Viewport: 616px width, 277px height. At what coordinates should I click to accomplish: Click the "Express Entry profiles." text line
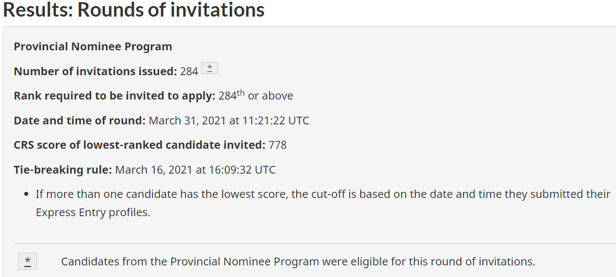93,212
